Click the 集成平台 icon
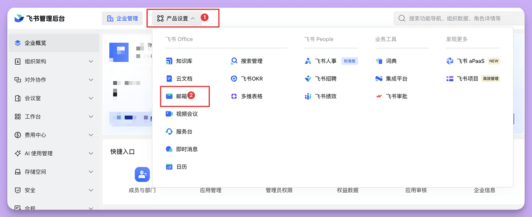This screenshot has width=532, height=217. click(x=379, y=78)
